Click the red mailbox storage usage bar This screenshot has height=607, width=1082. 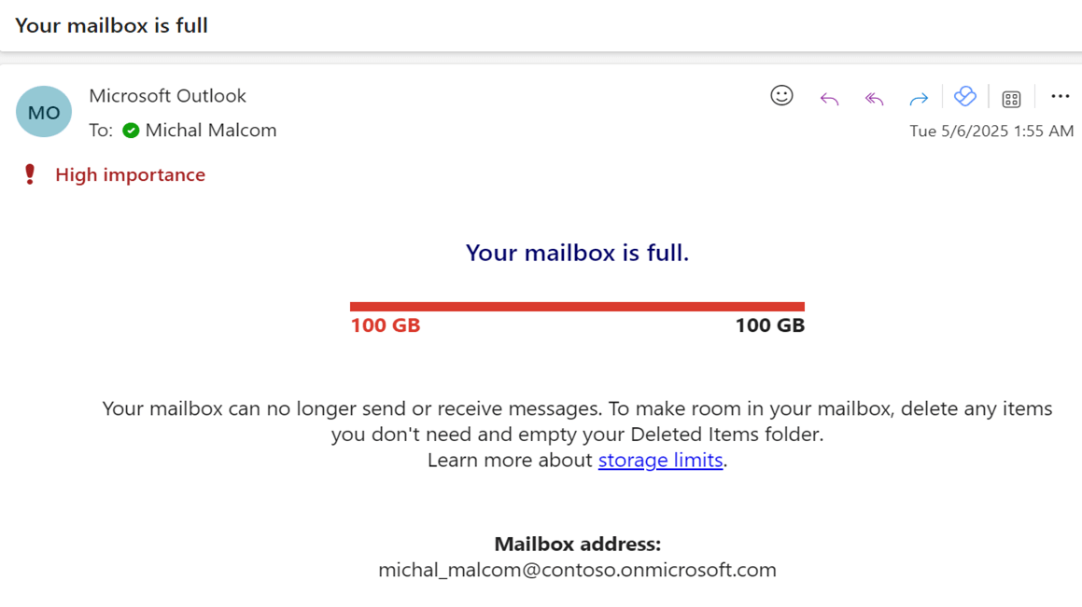coord(577,306)
